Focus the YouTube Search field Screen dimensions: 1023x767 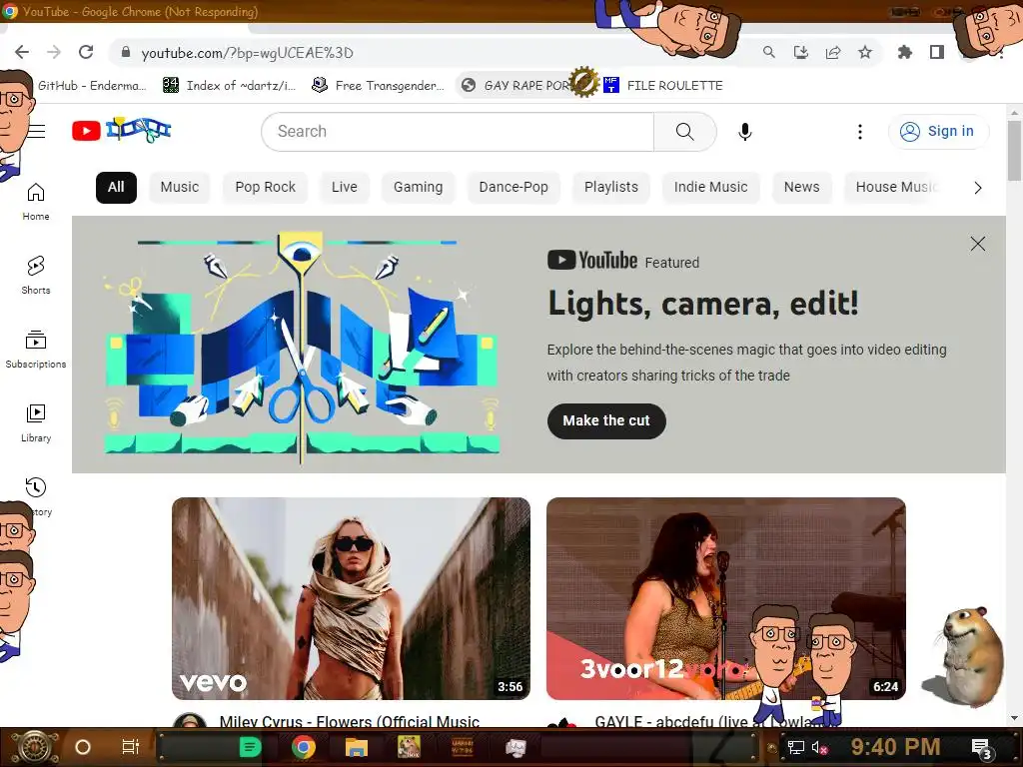tap(458, 131)
